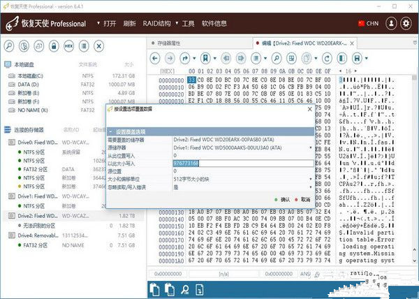Viewport: 419px width, 299px height.
Task: Click the go-to position arrow icon
Action: point(185,58)
